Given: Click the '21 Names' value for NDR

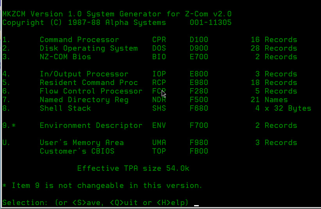Looking at the screenshot, I should coord(271,100).
